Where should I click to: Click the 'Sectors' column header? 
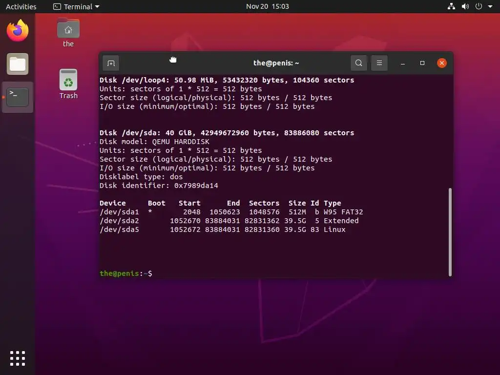click(264, 203)
